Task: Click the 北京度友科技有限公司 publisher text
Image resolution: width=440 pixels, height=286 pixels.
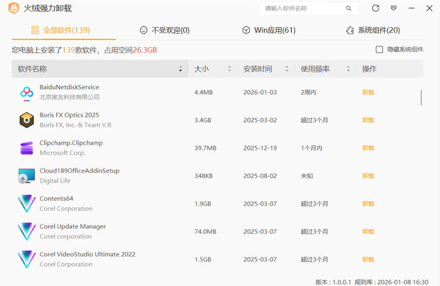Action: click(70, 97)
